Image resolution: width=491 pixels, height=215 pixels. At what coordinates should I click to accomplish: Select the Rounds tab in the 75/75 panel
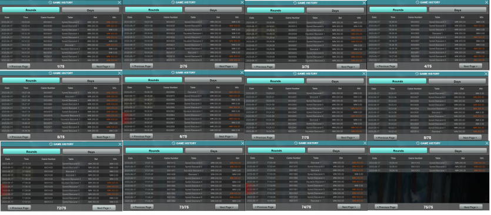[398, 150]
